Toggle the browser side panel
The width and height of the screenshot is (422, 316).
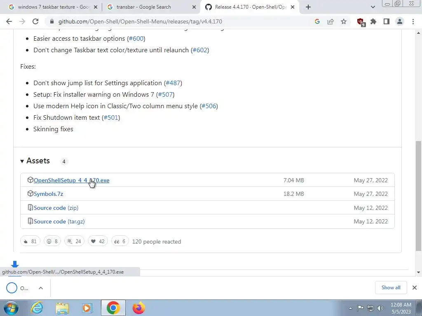click(x=387, y=21)
